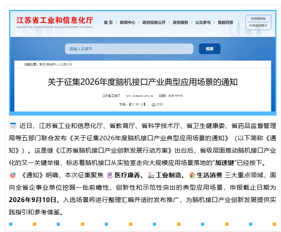Image resolution: width=281 pixels, height=232 pixels.
Task: Open 政府信息公开 section
Action: coord(154,23)
